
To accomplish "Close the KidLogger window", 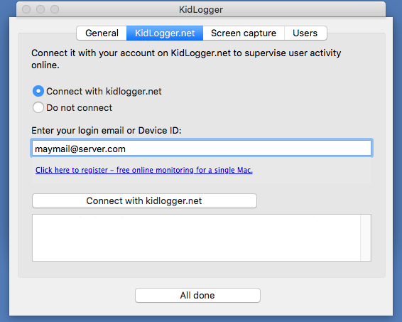I will (x=26, y=9).
